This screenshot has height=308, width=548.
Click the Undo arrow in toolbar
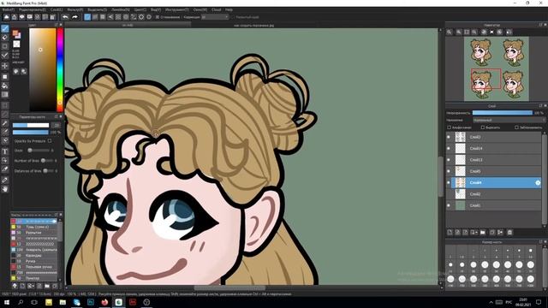(65, 17)
